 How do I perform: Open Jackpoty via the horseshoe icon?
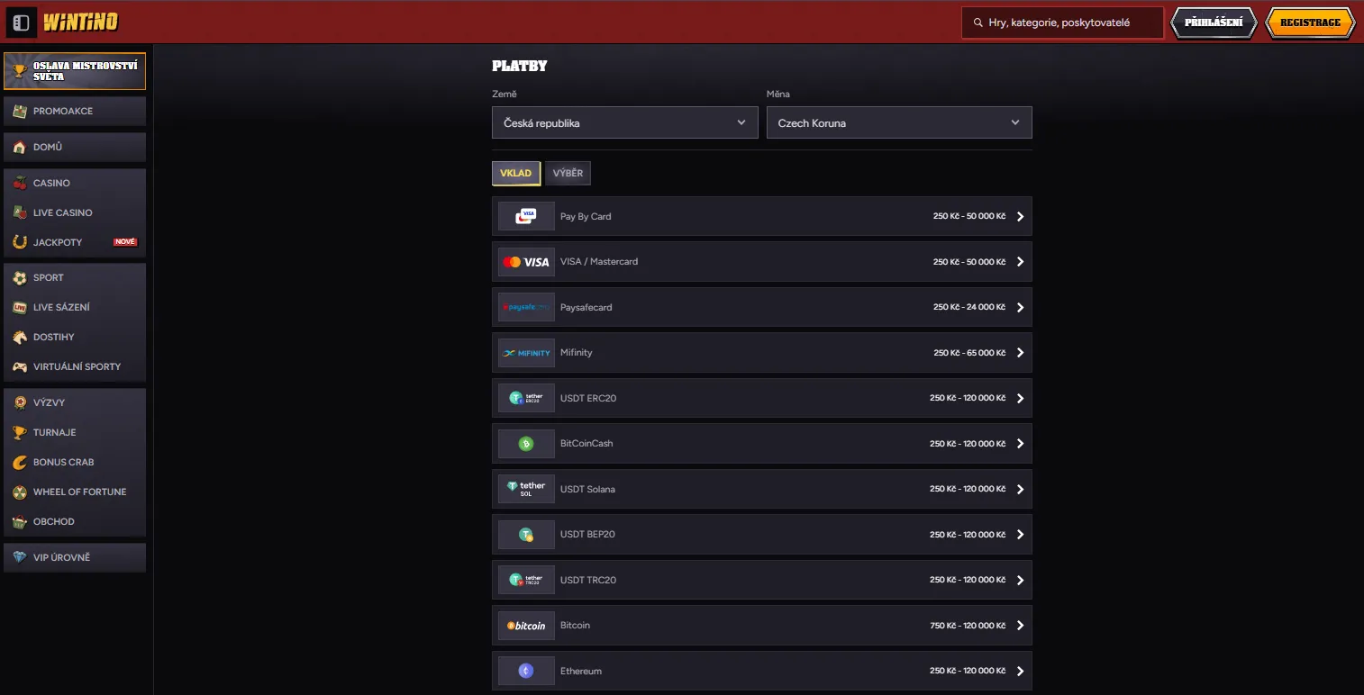tap(20, 242)
